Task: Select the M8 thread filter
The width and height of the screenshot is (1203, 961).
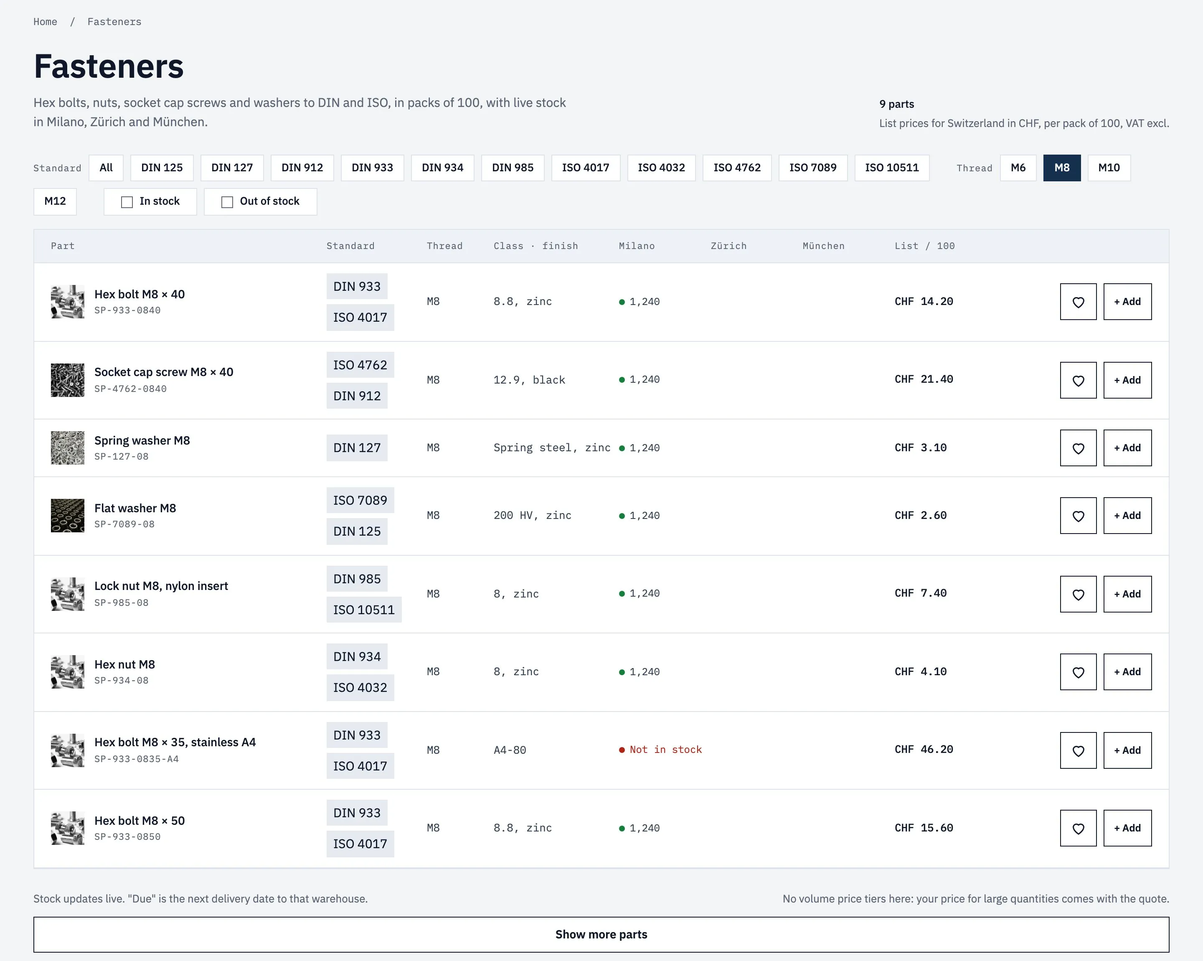Action: pyautogui.click(x=1062, y=168)
